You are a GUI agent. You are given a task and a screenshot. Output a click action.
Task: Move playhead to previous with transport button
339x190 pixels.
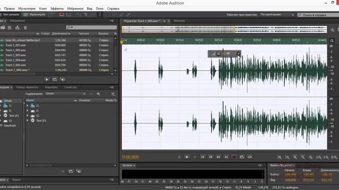[x=202, y=157]
